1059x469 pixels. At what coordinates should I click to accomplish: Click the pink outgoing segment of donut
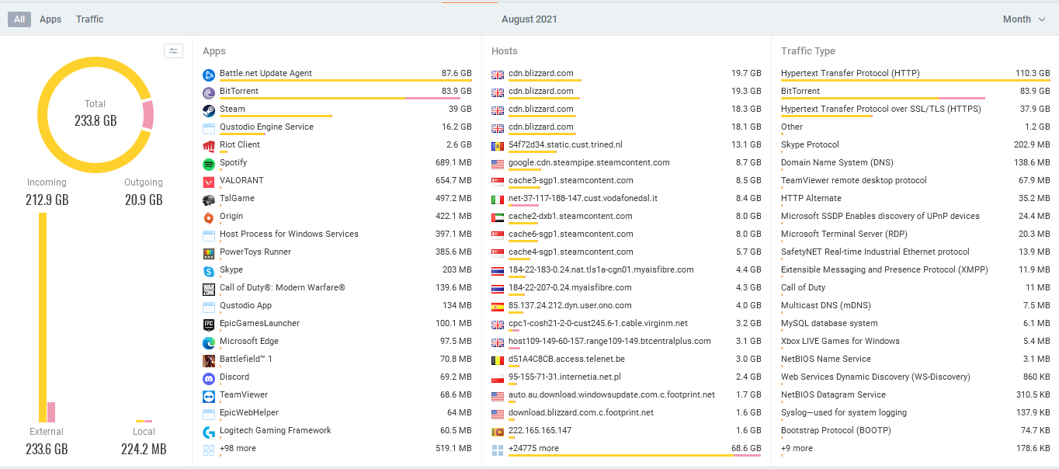pyautogui.click(x=148, y=115)
